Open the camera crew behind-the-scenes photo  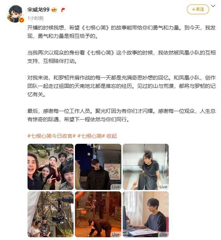[x=51, y=214]
